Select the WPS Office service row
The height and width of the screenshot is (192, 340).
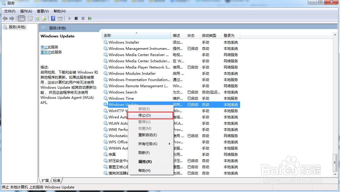pyautogui.click(x=171, y=142)
